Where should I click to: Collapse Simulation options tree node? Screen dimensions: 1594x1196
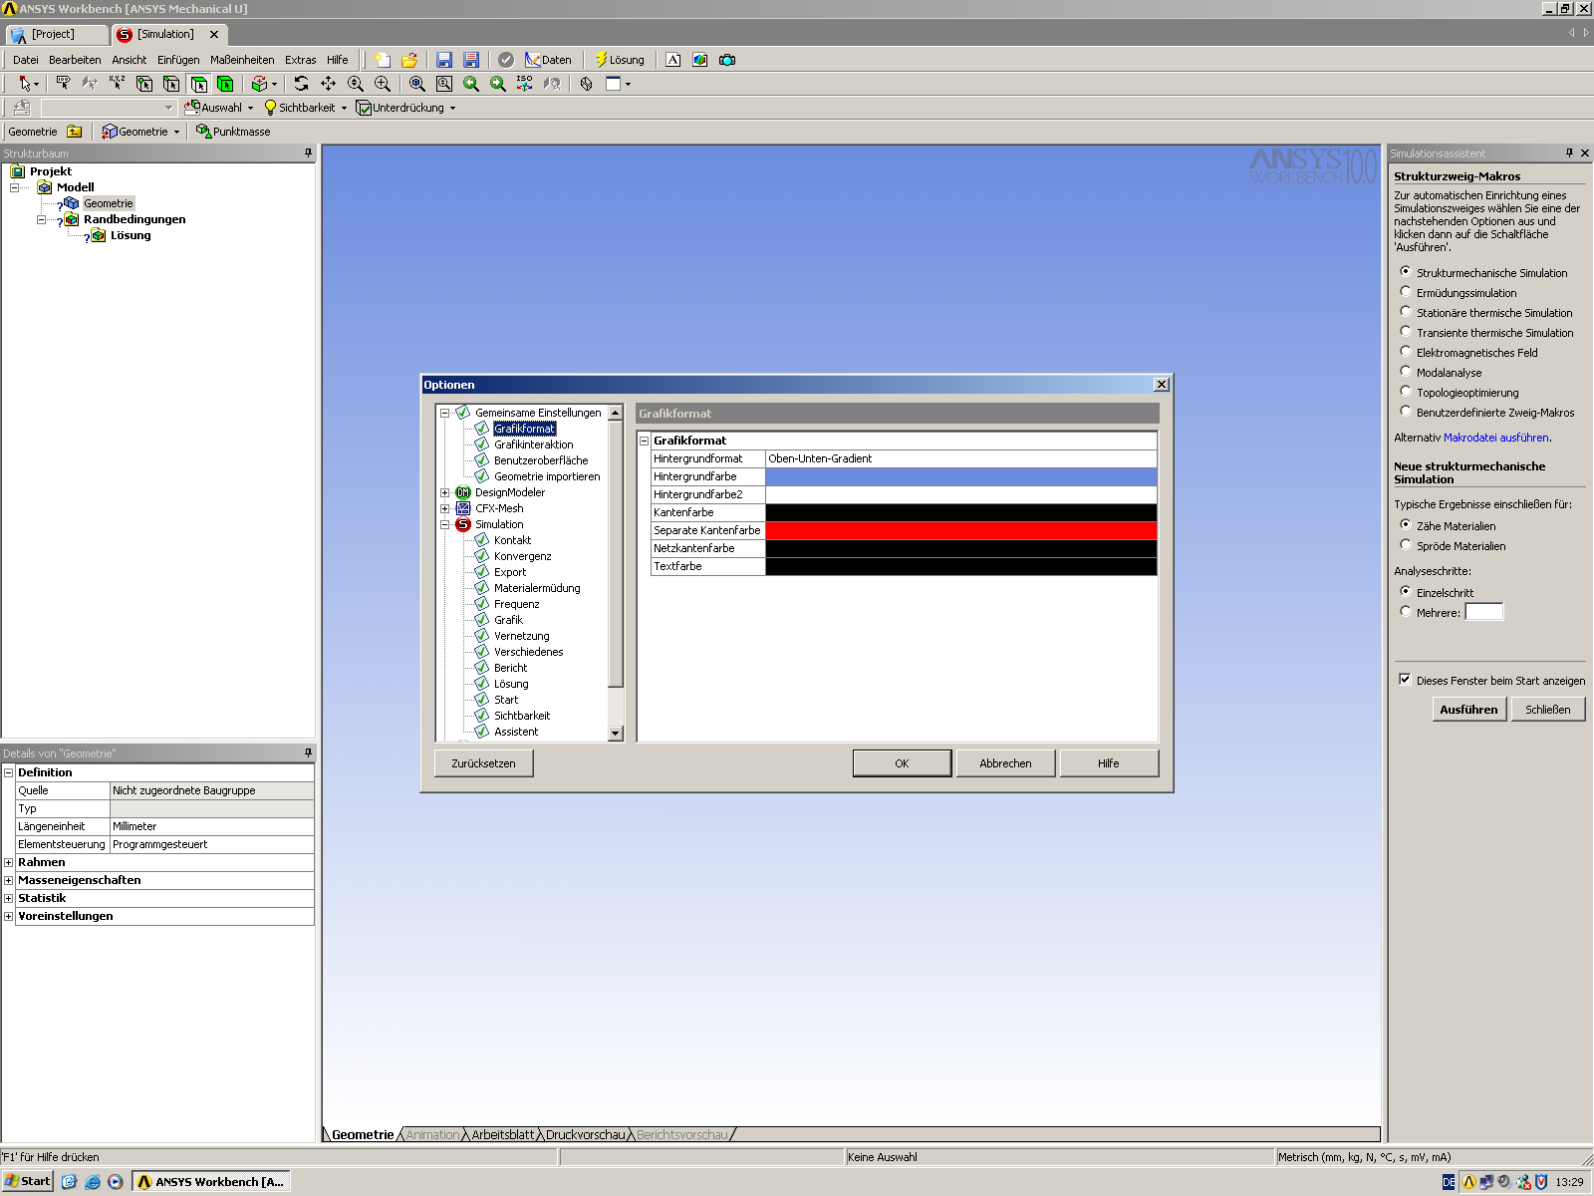point(444,524)
